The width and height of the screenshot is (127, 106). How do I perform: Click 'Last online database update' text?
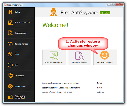[x=61, y=88]
